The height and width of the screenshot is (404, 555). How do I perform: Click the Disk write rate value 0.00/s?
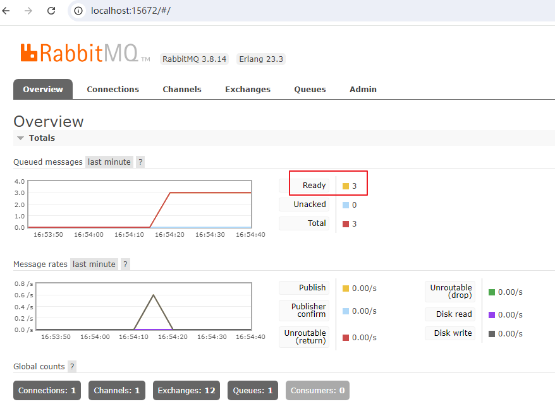pos(510,334)
